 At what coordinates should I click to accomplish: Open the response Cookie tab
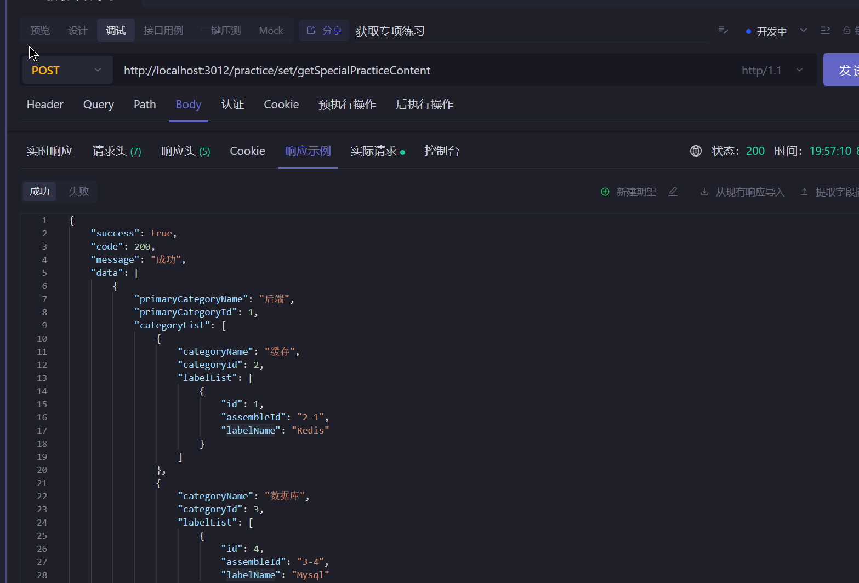coord(247,151)
